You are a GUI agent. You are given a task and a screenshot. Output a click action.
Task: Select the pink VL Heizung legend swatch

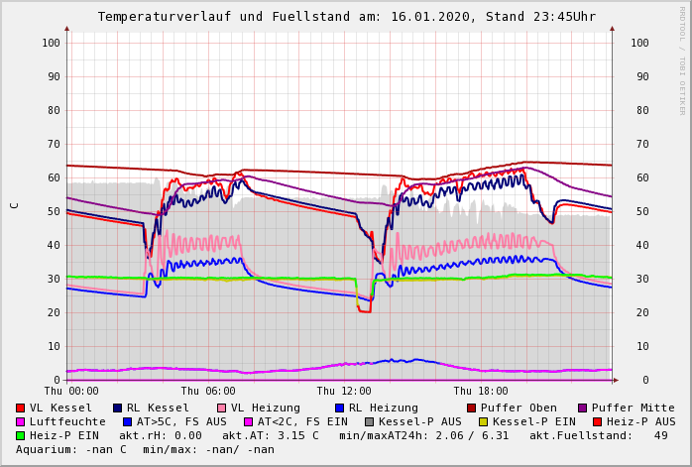coord(221,408)
